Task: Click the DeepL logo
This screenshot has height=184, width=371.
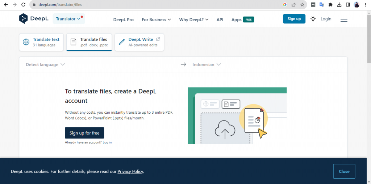Action: pos(34,19)
